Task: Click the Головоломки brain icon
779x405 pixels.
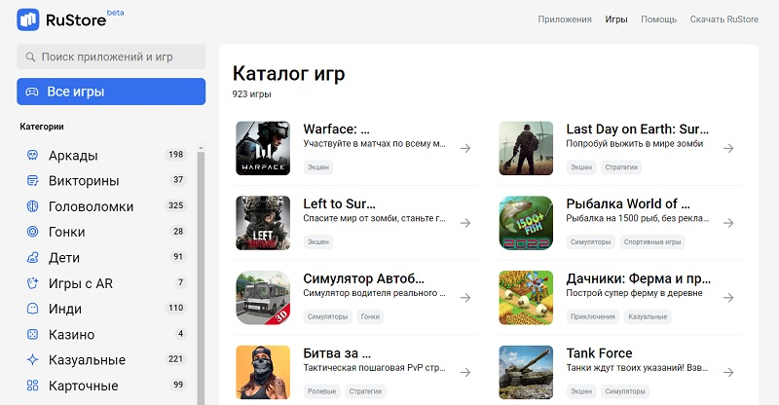Action: pos(32,206)
